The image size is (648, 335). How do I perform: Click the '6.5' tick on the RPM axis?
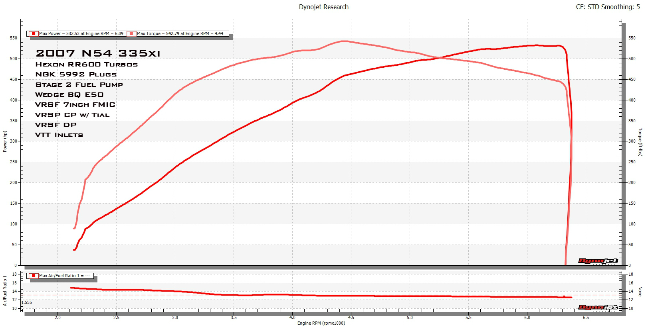click(x=586, y=317)
